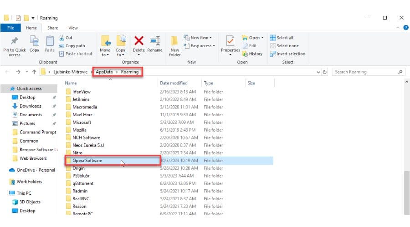Select Quick access in navigation pane
The height and width of the screenshot is (227, 410).
tap(29, 89)
